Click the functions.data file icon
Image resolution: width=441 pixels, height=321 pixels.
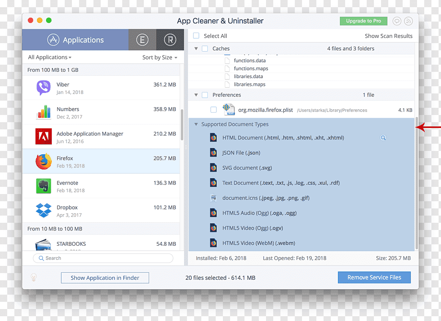227,60
